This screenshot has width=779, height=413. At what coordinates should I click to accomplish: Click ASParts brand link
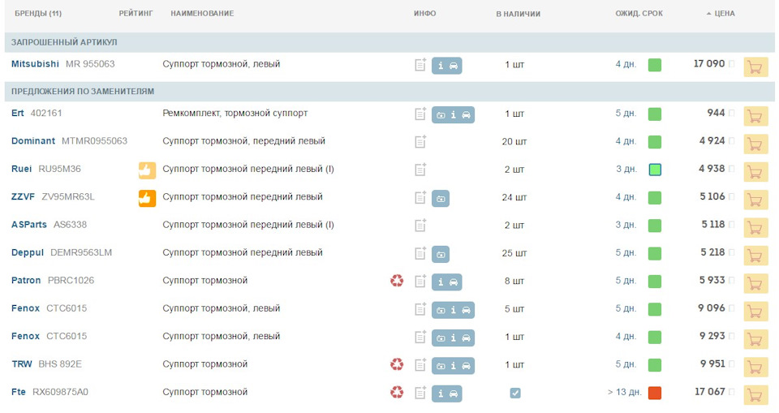point(29,224)
